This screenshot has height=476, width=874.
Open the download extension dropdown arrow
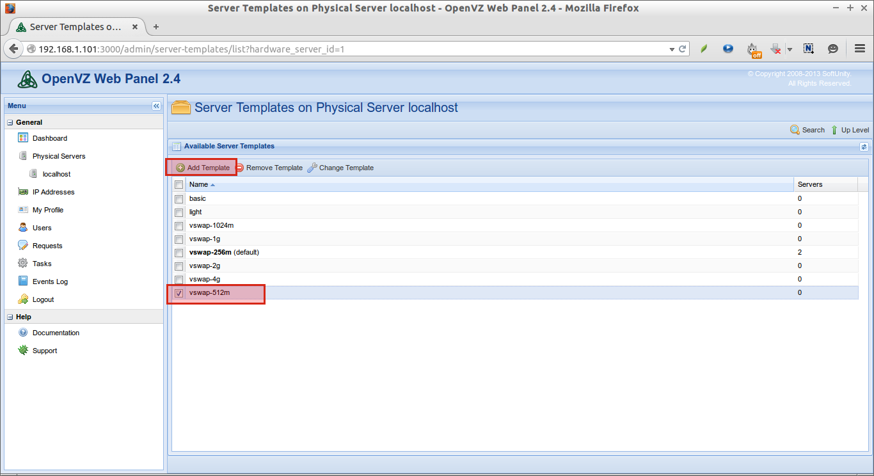790,49
